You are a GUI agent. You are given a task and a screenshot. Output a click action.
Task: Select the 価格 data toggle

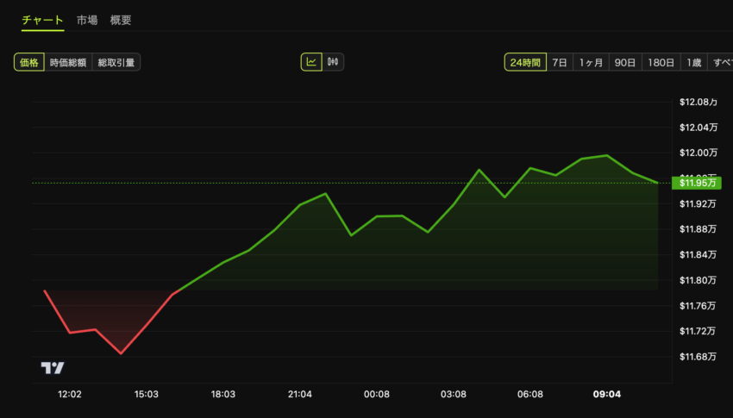(x=29, y=62)
